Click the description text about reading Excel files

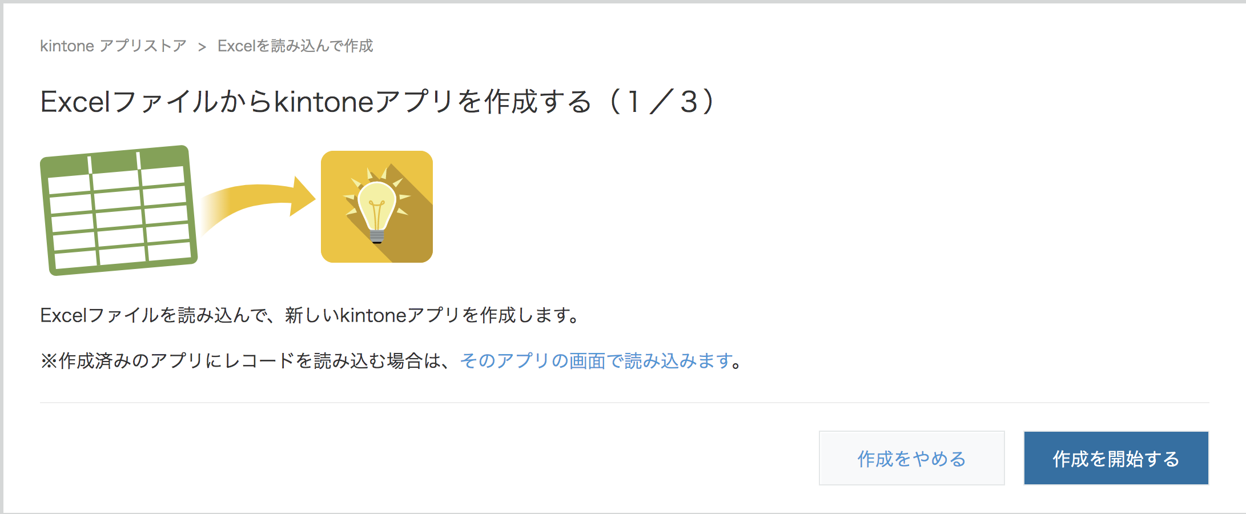(311, 315)
